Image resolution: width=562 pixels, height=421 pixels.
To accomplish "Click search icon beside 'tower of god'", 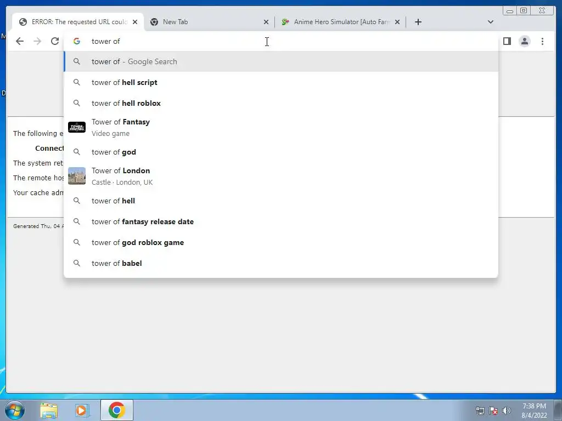I will click(x=77, y=152).
